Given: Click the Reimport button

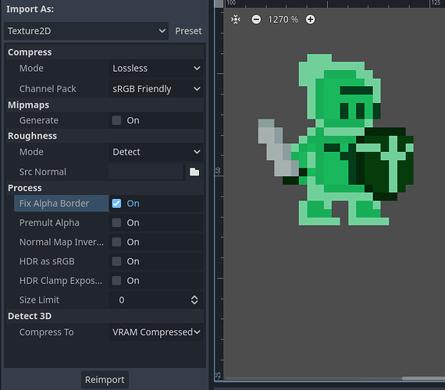Looking at the screenshot, I should (105, 380).
